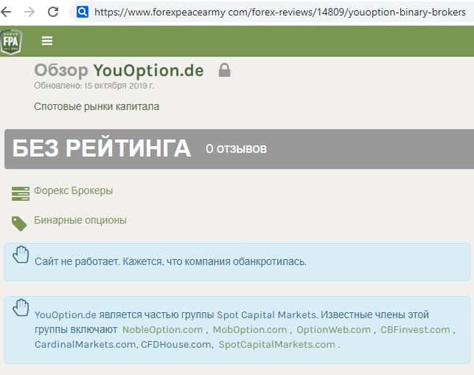474x375 pixels.
Task: Click the 'Сайт не работает' notice text
Action: (170, 261)
